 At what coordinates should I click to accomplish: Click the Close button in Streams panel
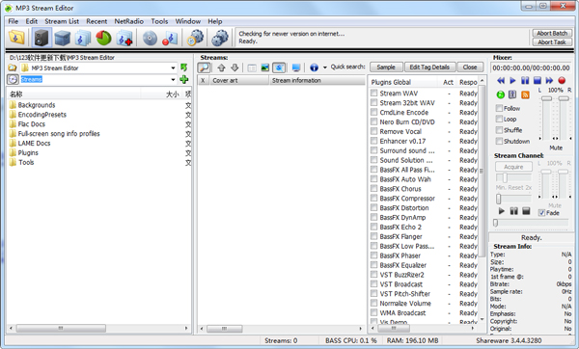click(470, 67)
